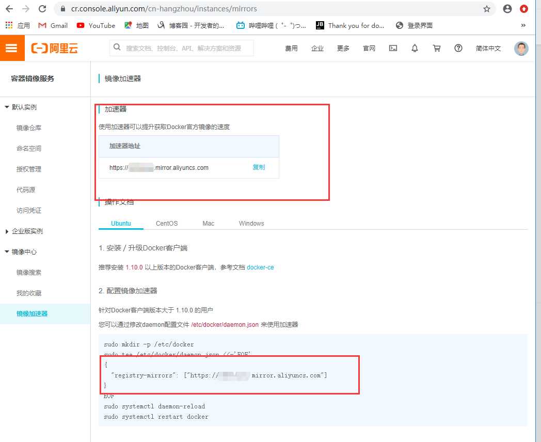The image size is (541, 442).
Task: Copy accelerator address with 复制
Action: (259, 167)
